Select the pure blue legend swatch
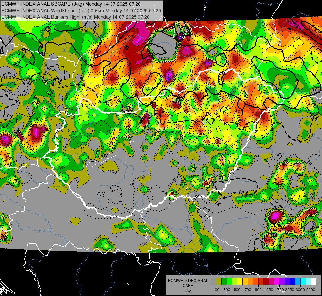Screen dimensions: 322x296 pos(293,281)
